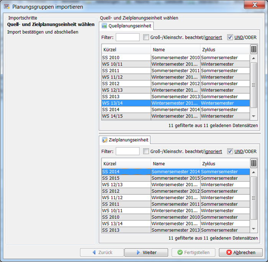The width and height of the screenshot is (268, 262).
Task: Sort target table by Name column header
Action: coord(175,164)
